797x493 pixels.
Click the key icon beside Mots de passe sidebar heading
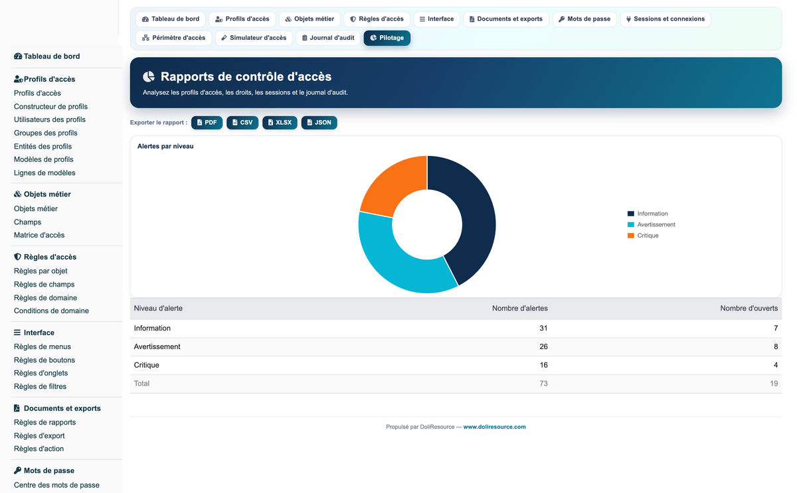17,470
